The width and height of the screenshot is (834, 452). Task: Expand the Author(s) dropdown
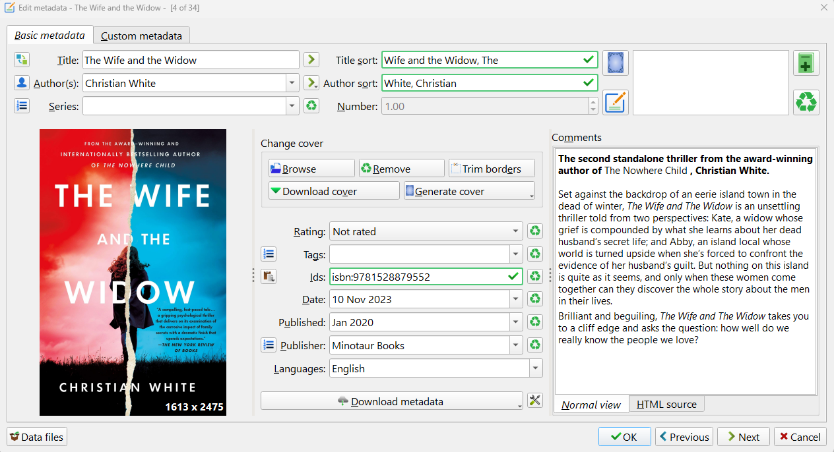point(292,83)
